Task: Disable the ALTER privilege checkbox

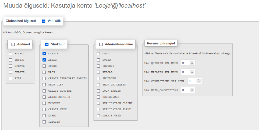Action: click(x=44, y=60)
